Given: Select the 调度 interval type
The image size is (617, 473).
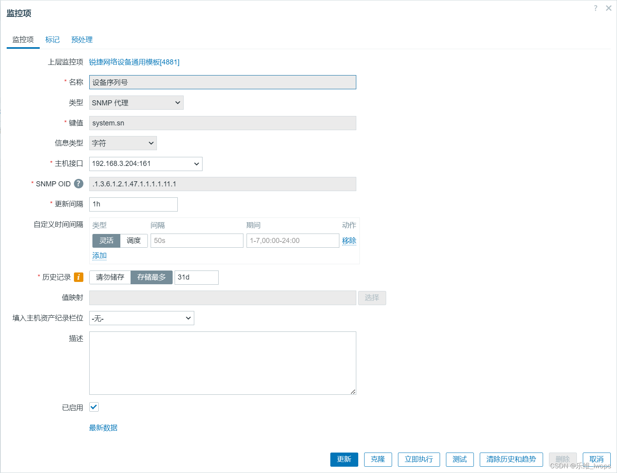Looking at the screenshot, I should point(134,241).
